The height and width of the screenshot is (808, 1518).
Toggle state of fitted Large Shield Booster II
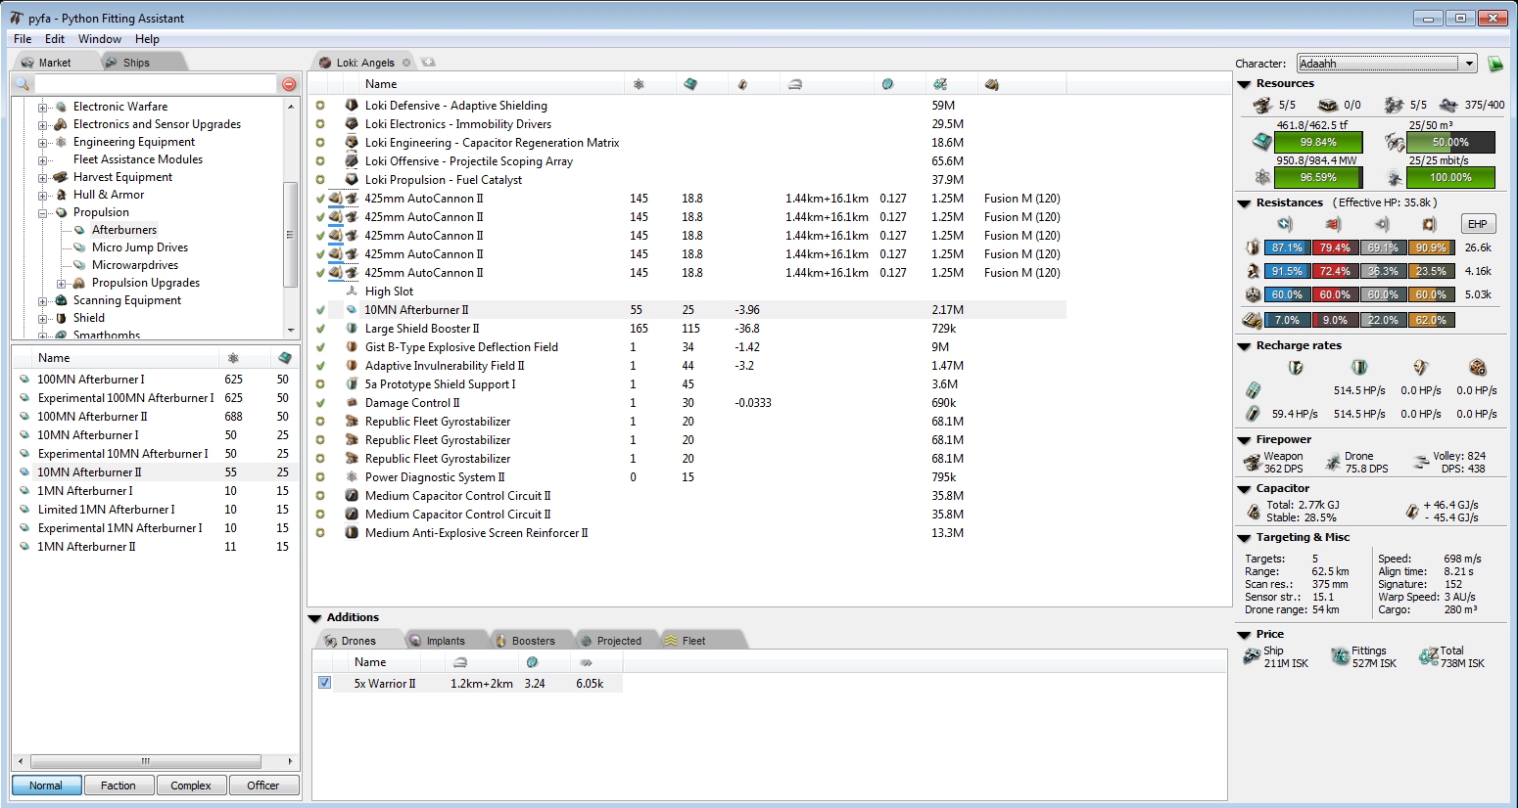point(320,329)
